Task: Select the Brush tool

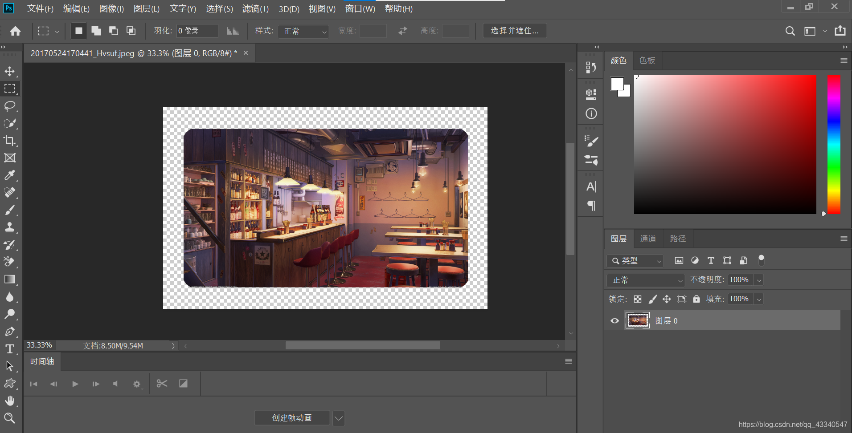Action: [x=10, y=210]
